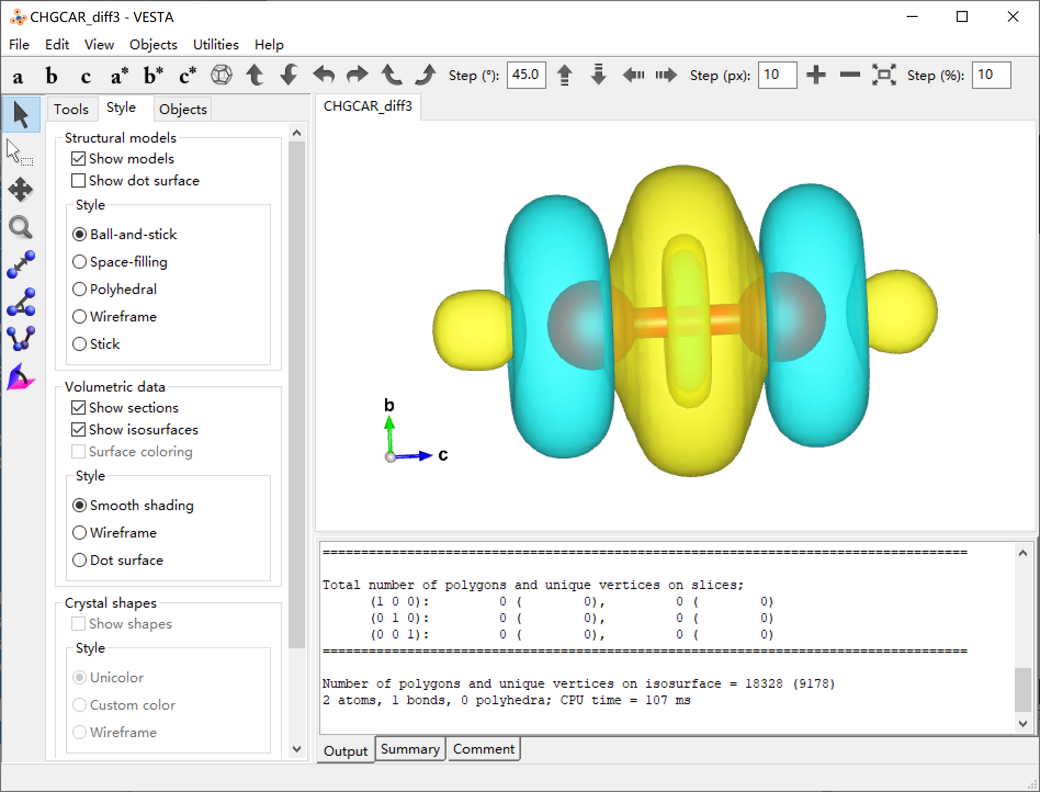Rotate counterclockwise around z axis
The image size is (1040, 792).
coord(392,75)
